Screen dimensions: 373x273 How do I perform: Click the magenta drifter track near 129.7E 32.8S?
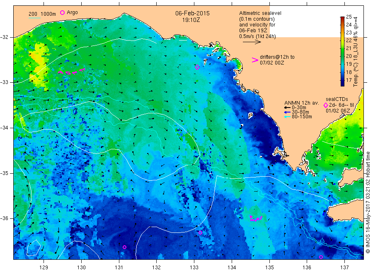tap(71, 72)
